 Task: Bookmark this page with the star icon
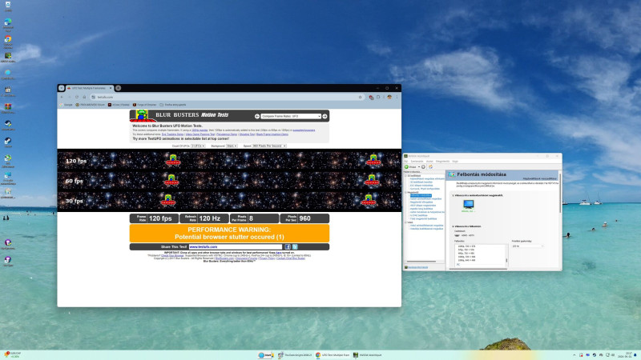(360, 97)
